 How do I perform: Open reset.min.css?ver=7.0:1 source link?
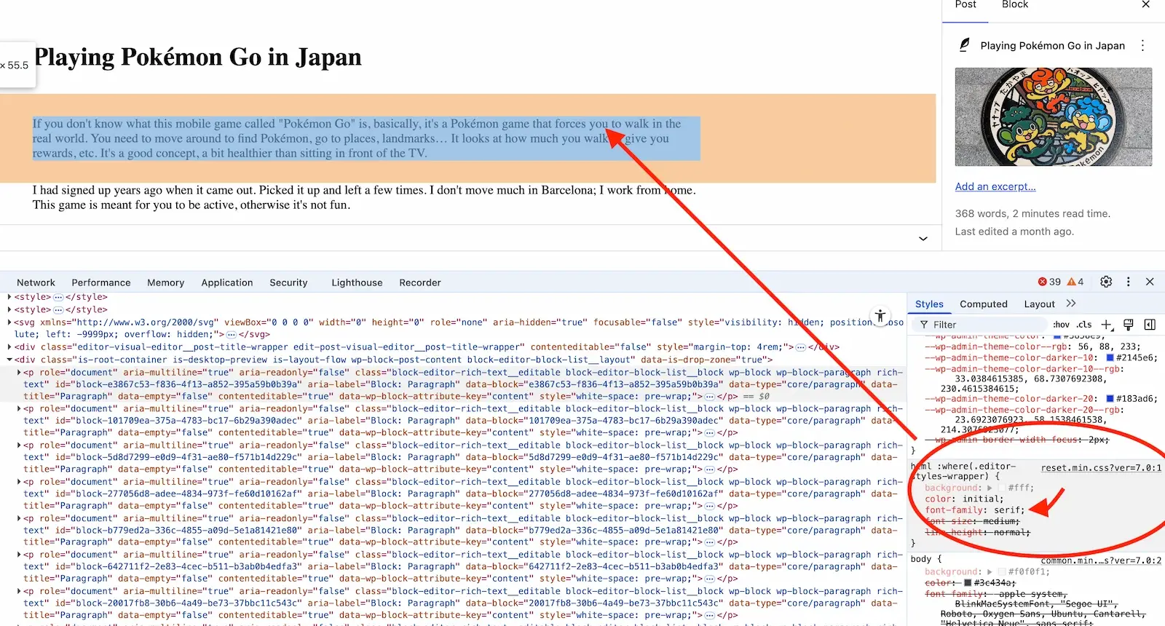(x=1101, y=467)
